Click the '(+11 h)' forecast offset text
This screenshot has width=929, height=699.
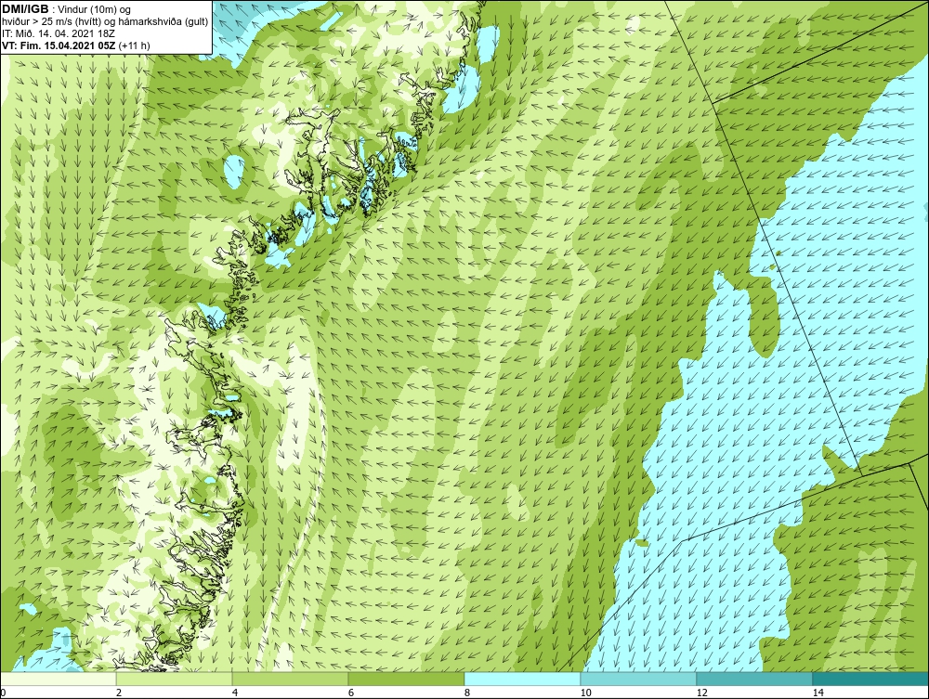click(135, 45)
